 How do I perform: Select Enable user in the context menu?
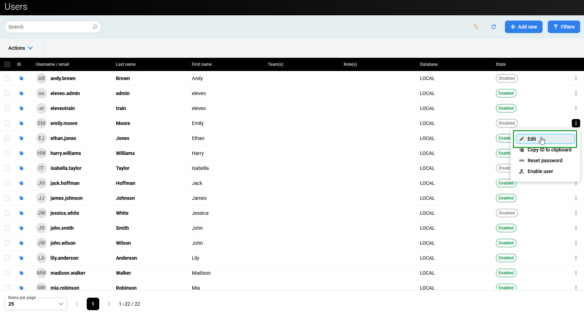[540, 171]
